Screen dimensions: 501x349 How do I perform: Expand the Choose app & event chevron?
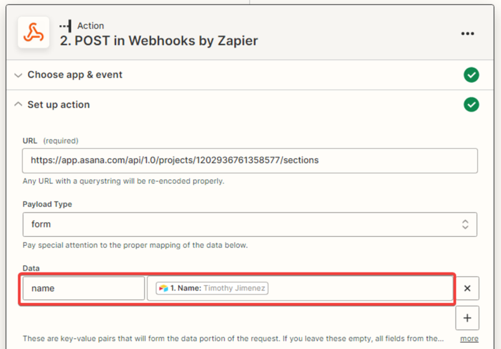pyautogui.click(x=18, y=75)
